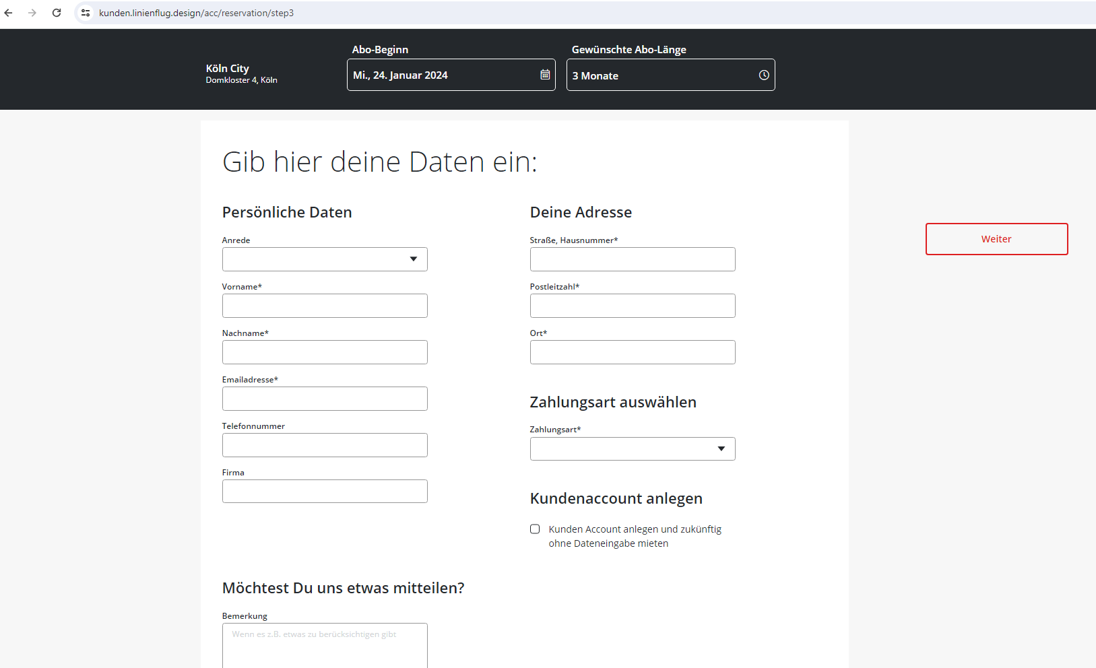The height and width of the screenshot is (668, 1096).
Task: Click the Bemerkung text area
Action: (x=325, y=646)
